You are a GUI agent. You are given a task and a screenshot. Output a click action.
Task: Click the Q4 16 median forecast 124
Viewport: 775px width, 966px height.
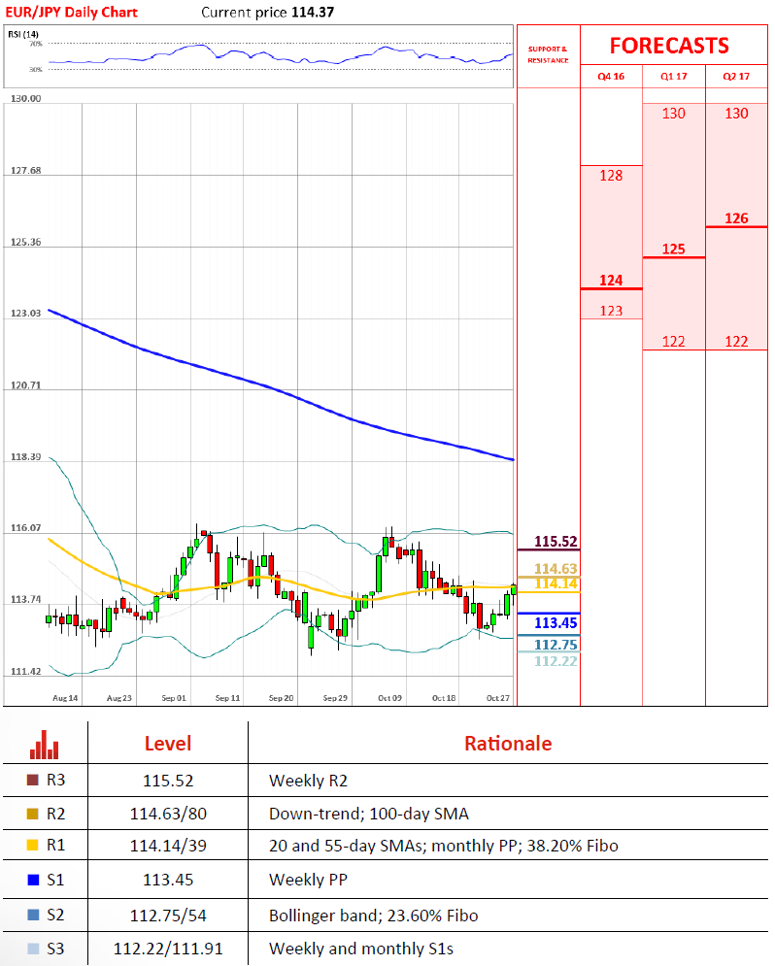611,281
